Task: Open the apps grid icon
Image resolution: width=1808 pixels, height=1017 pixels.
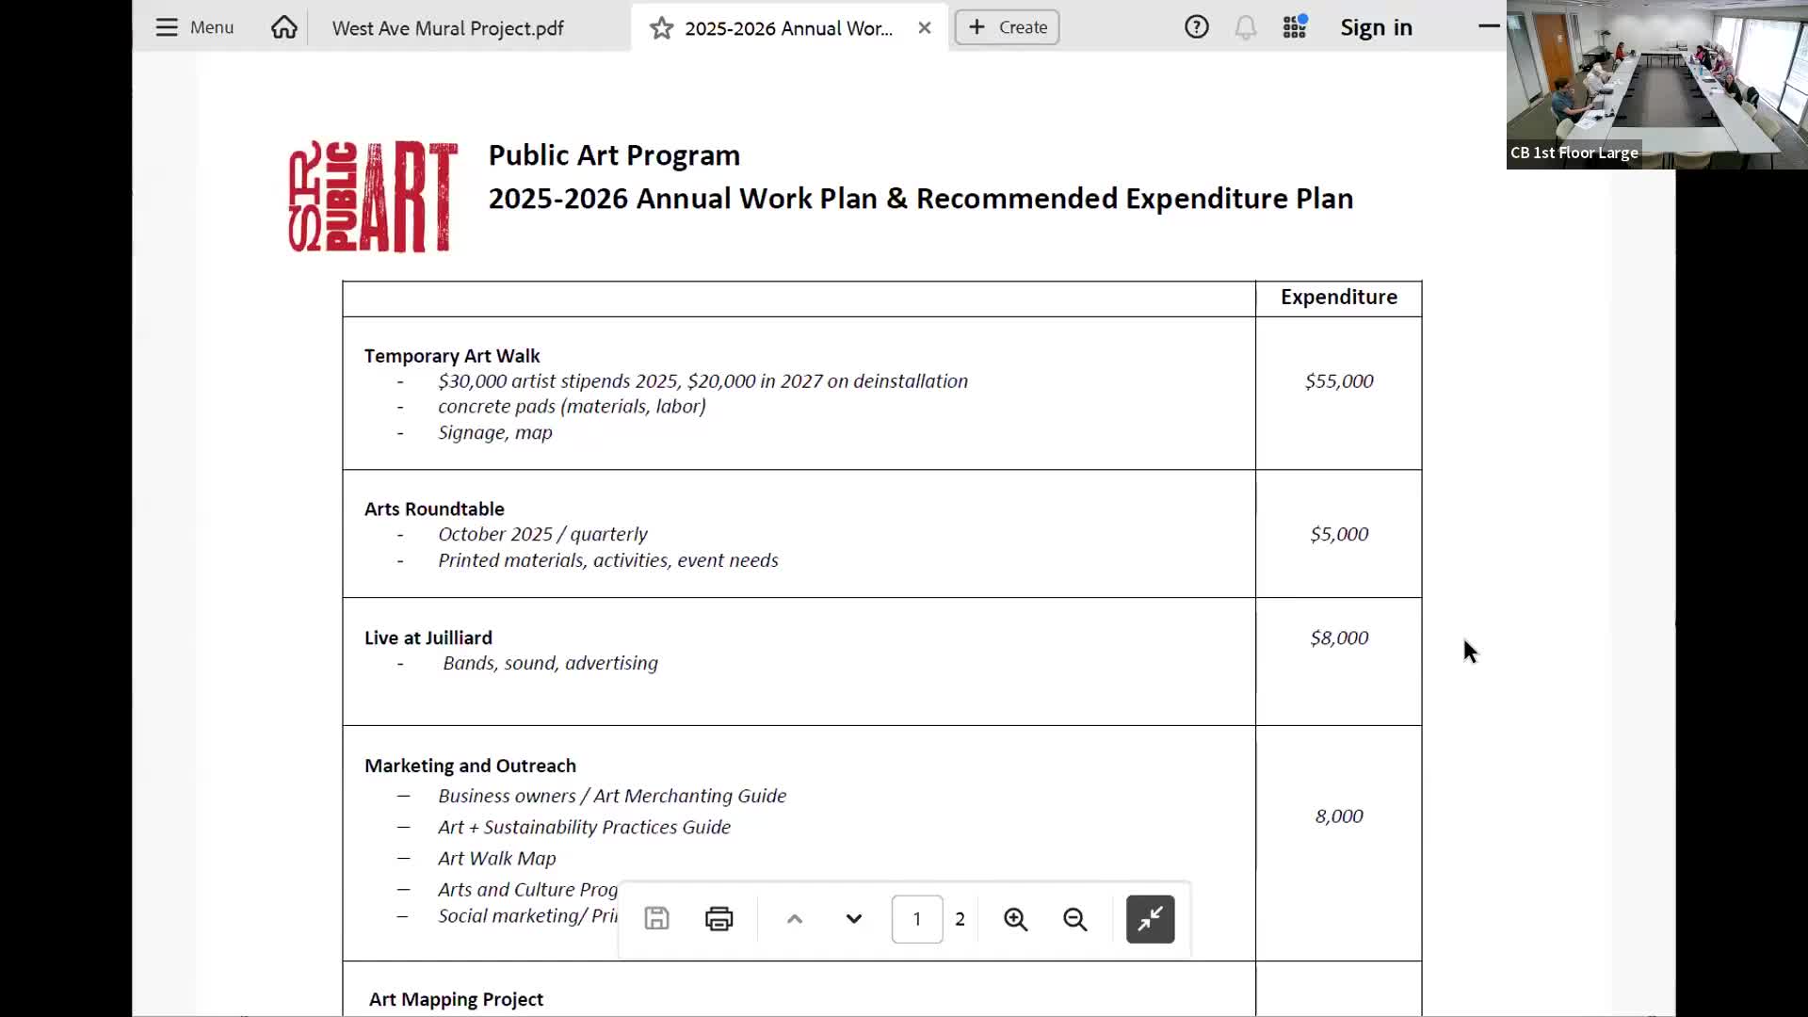Action: [1295, 27]
